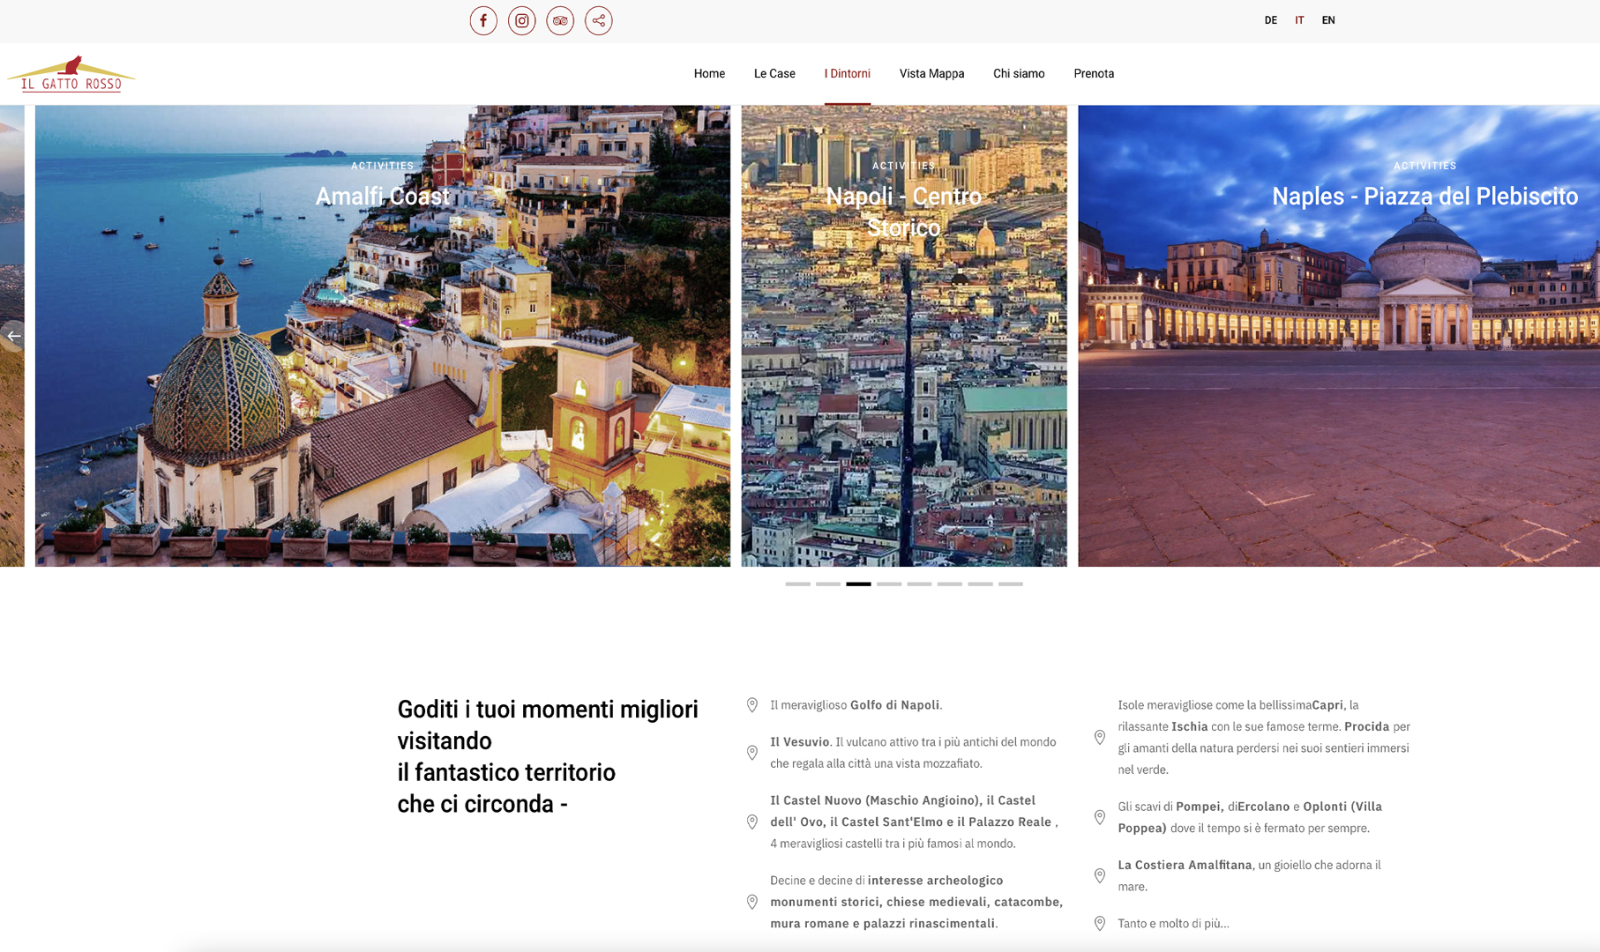Screen dimensions: 1600x952
Task: Click the Il Gatto Rosso logo
Action: [x=71, y=74]
